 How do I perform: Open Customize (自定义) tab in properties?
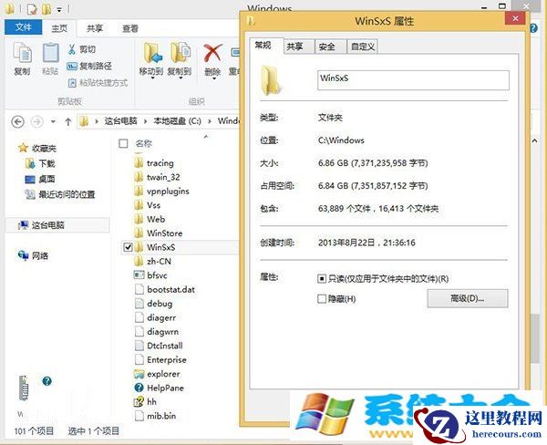[x=363, y=47]
